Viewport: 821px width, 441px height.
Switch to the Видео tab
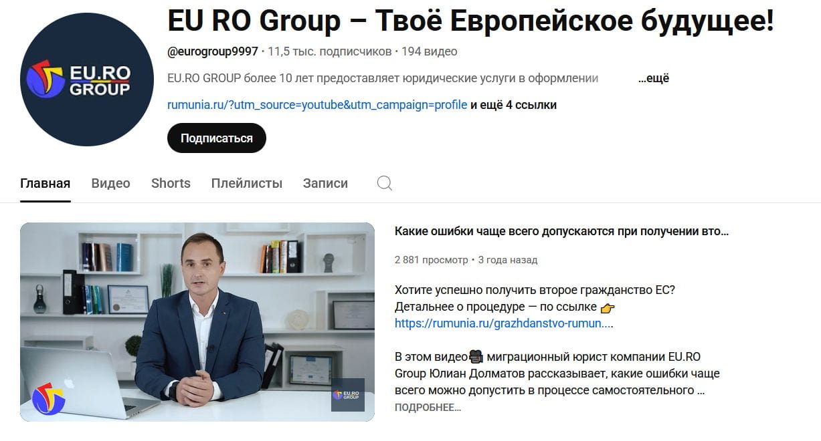coord(111,183)
